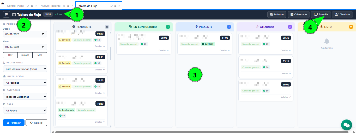Open the chat bubble widget
Screen dimensions: 356x133
pos(347,125)
